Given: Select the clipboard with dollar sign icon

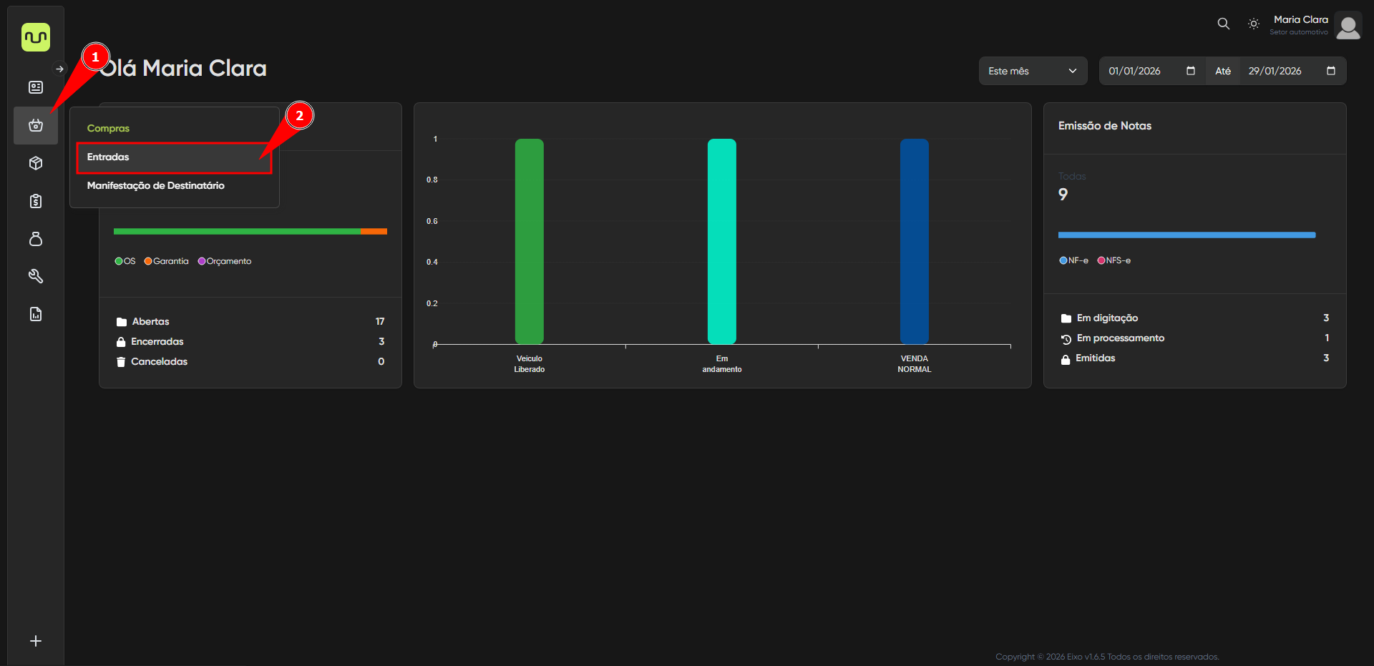Looking at the screenshot, I should pyautogui.click(x=36, y=201).
